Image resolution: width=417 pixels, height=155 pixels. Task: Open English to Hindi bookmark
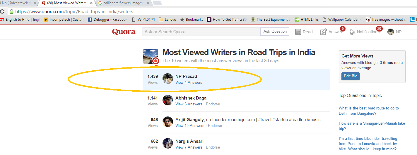click(20, 20)
